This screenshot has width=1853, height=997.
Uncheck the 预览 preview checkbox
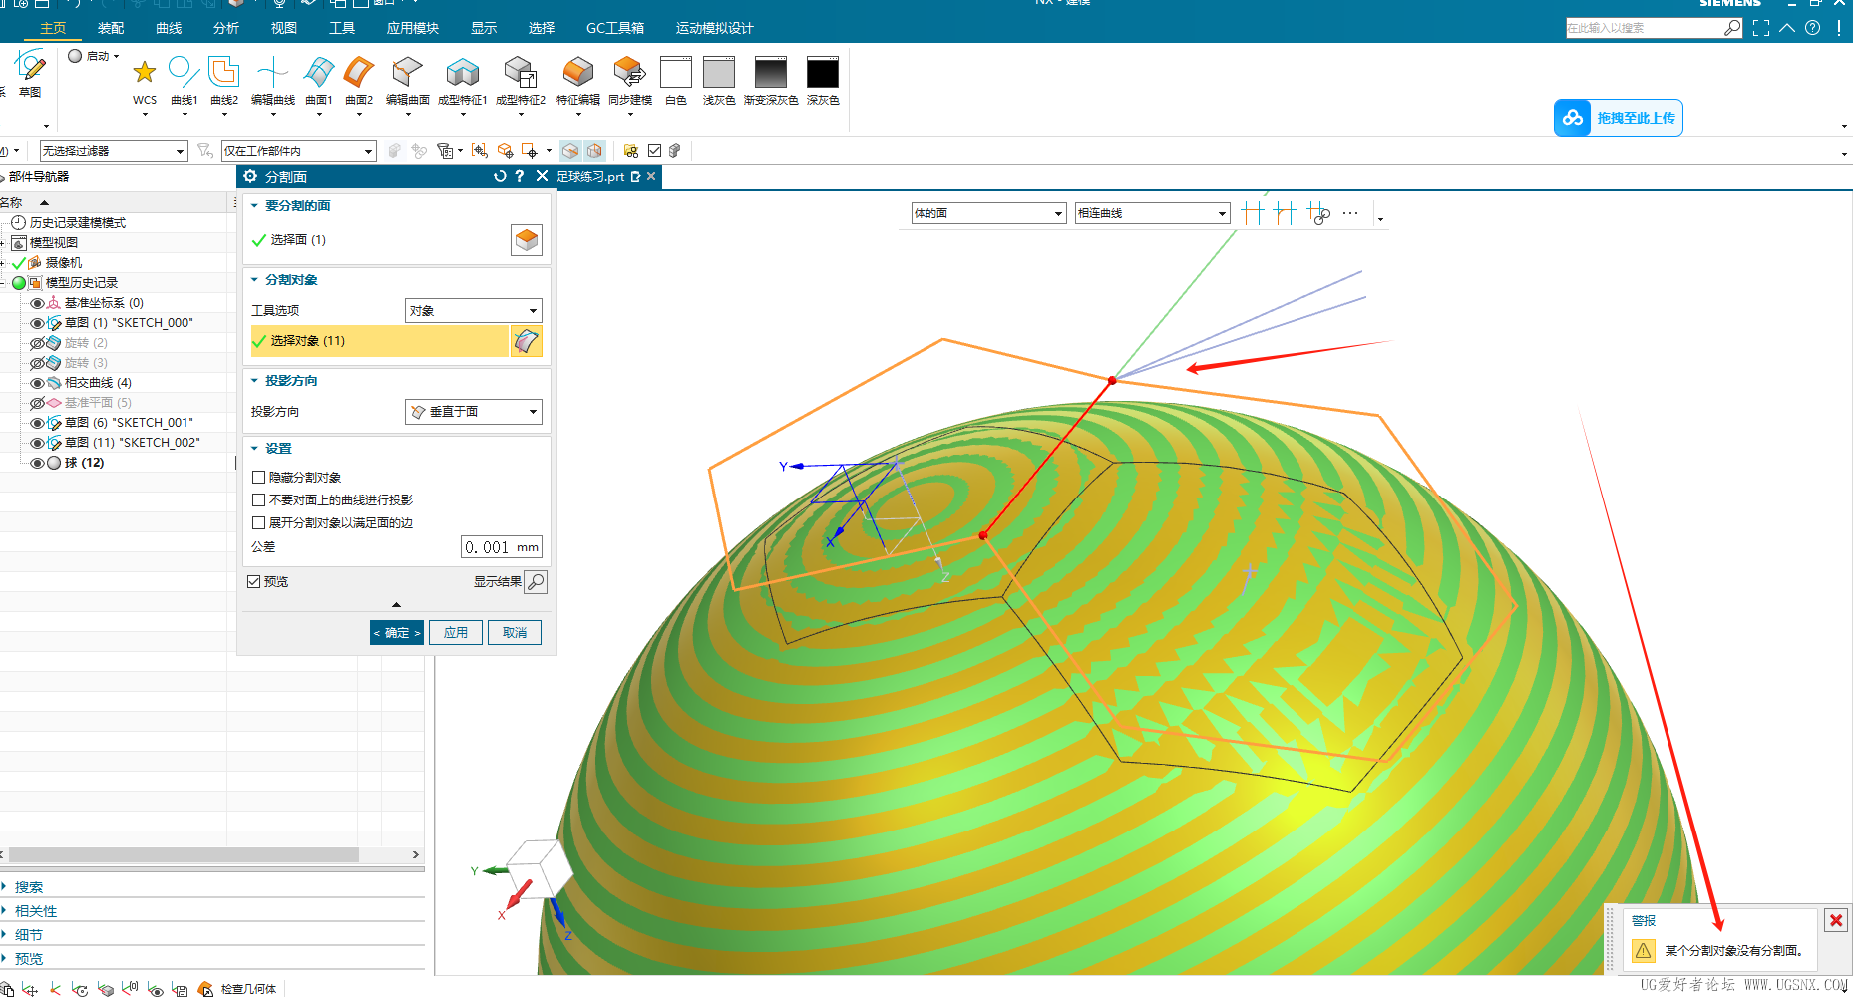254,582
